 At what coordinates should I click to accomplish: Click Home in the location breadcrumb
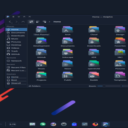pos(57,22)
